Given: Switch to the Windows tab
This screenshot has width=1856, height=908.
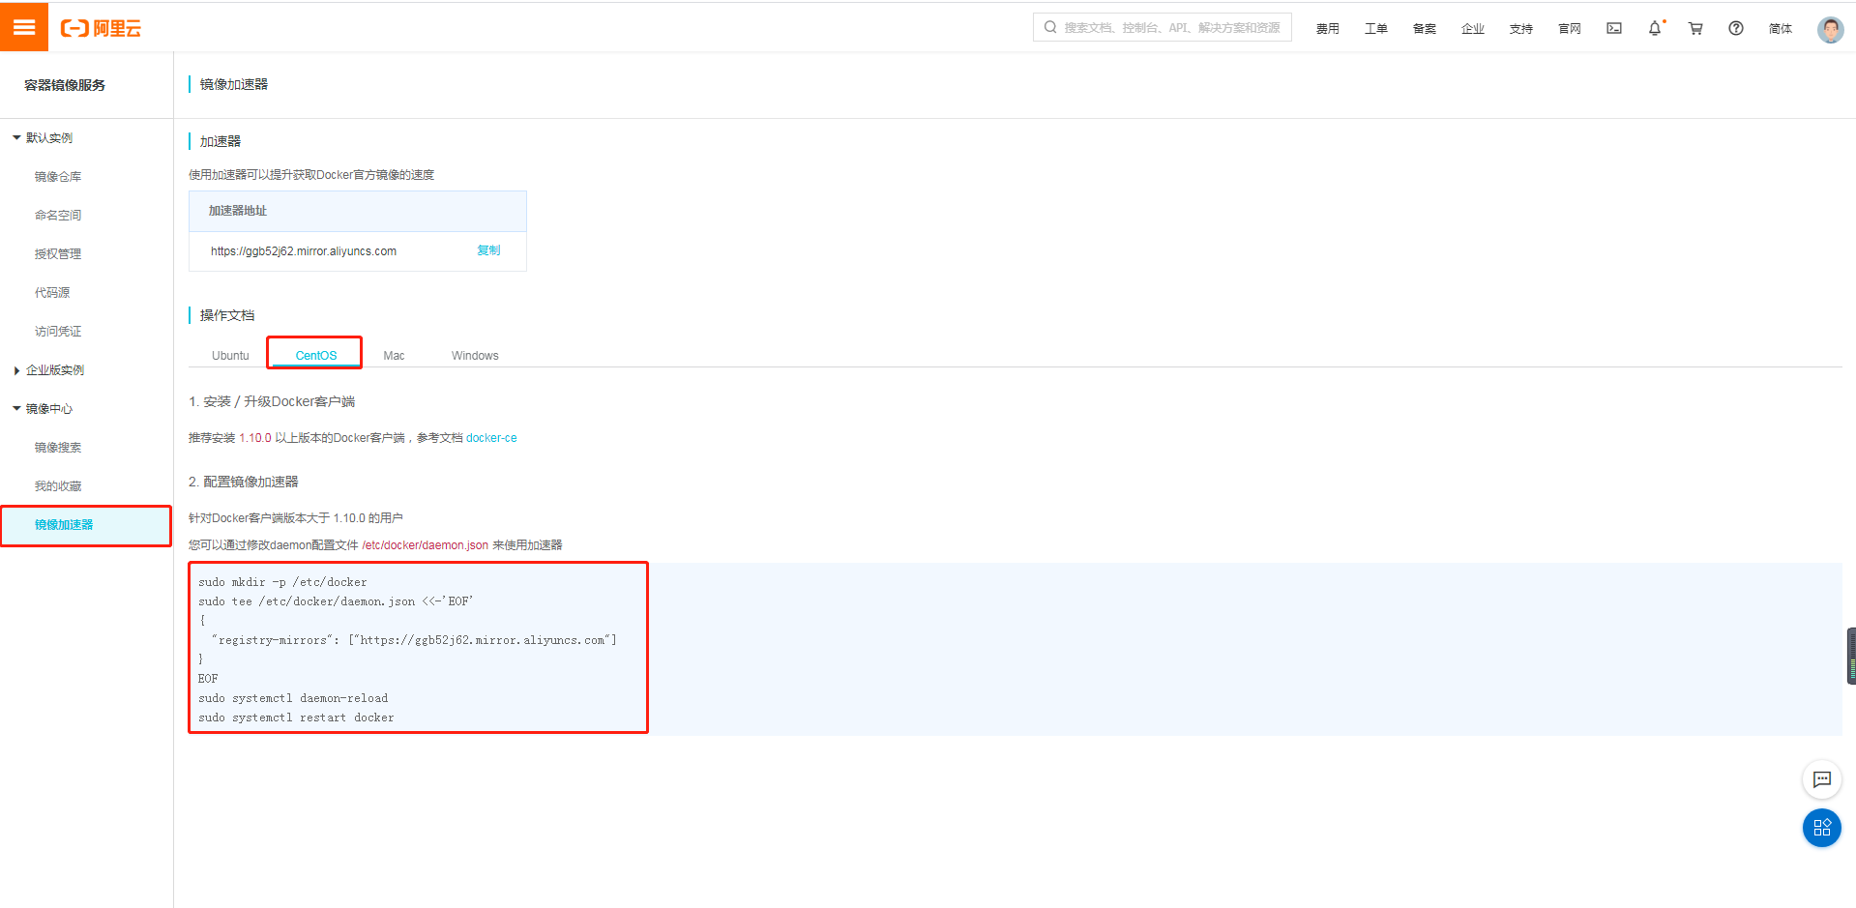Looking at the screenshot, I should [475, 356].
